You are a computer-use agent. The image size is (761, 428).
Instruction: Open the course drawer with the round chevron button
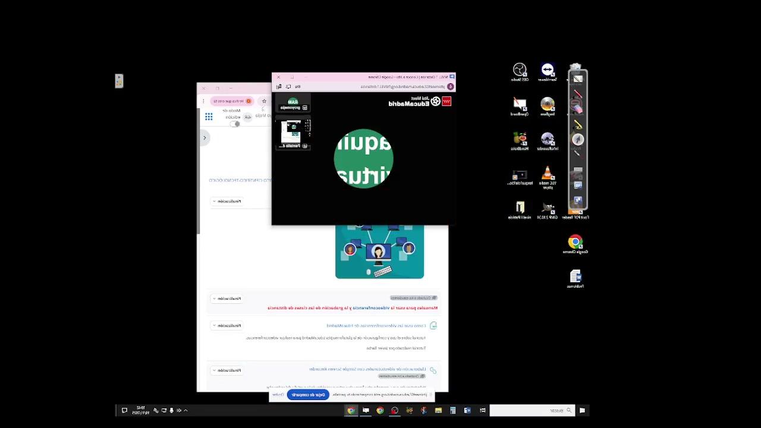coord(205,138)
